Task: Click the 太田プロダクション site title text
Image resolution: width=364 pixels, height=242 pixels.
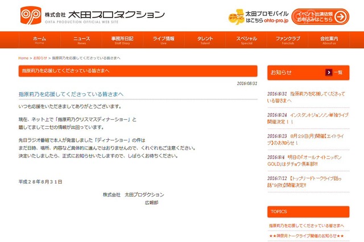Action: click(x=116, y=14)
